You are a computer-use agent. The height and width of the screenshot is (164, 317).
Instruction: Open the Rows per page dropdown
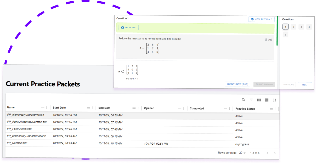[242, 153]
